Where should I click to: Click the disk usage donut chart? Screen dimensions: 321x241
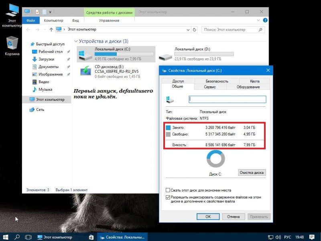215,159
